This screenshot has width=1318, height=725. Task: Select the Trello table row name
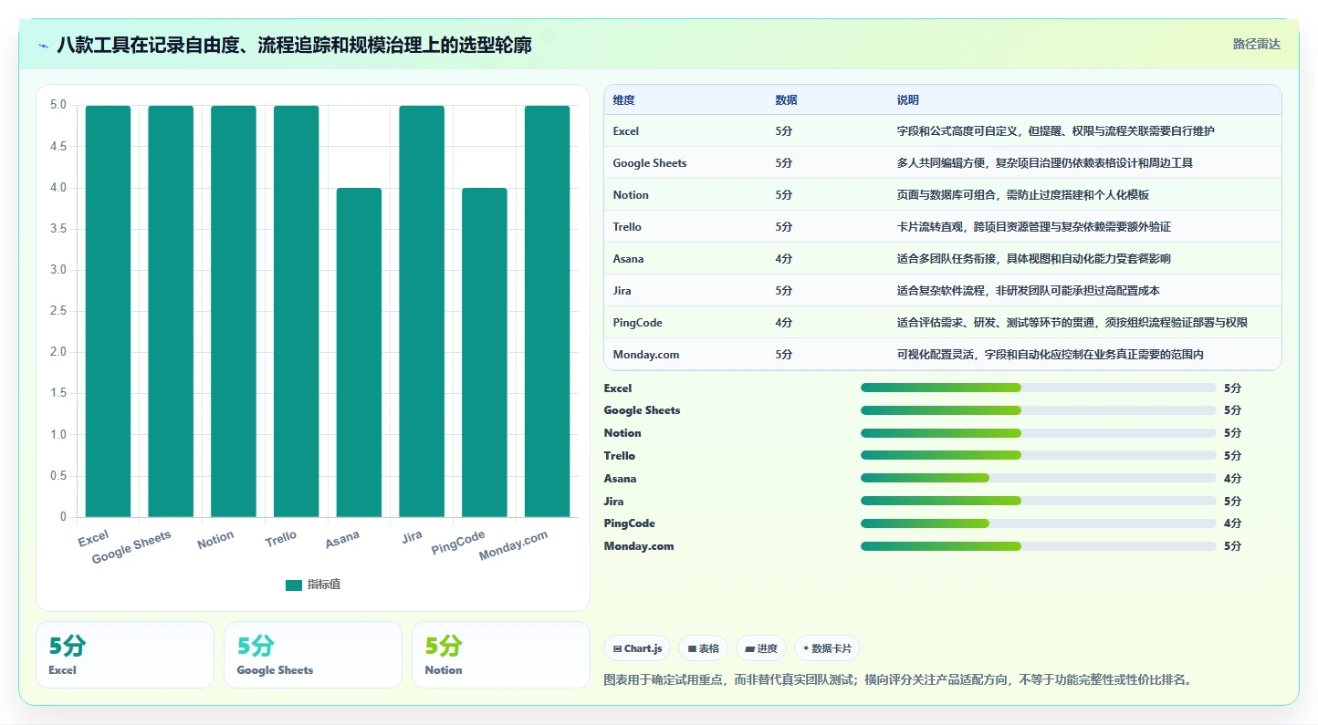[627, 227]
